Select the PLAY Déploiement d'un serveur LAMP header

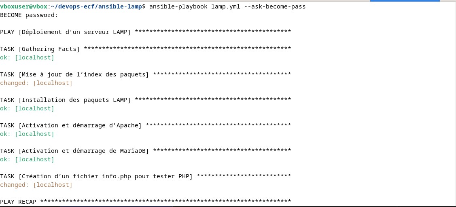pos(66,32)
